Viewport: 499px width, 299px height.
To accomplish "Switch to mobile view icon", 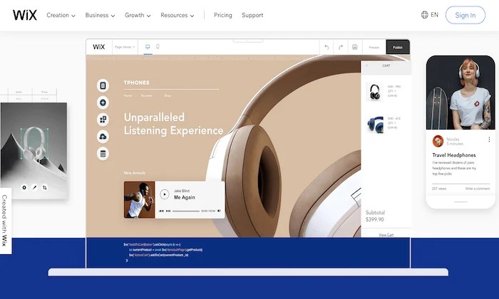I will 158,46.
